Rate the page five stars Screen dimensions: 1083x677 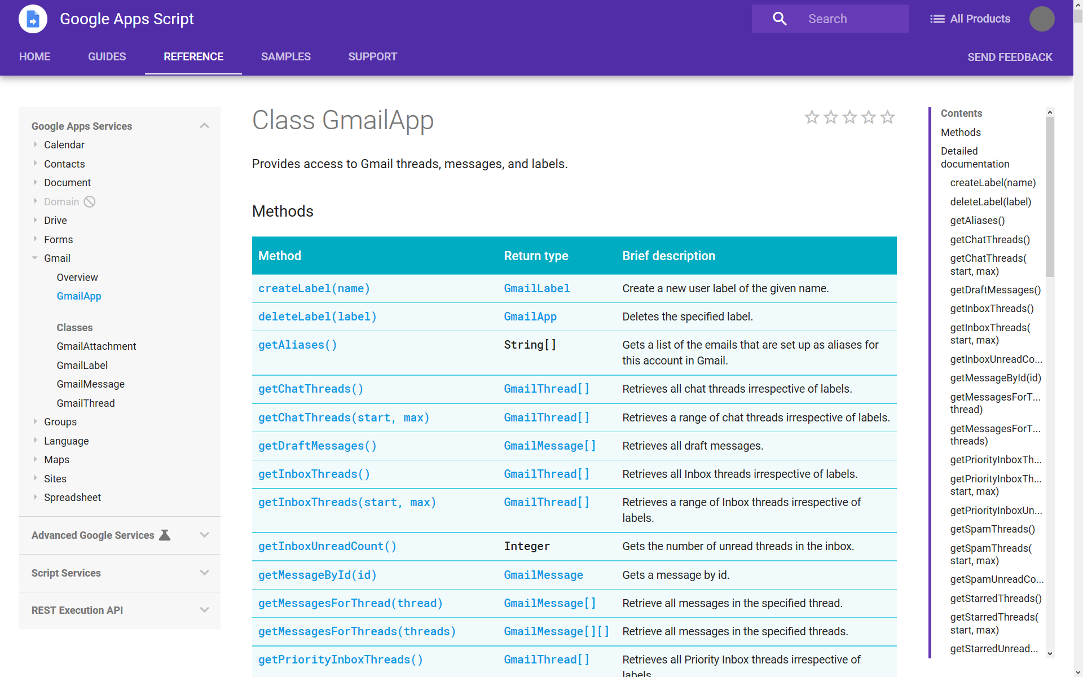coord(887,117)
